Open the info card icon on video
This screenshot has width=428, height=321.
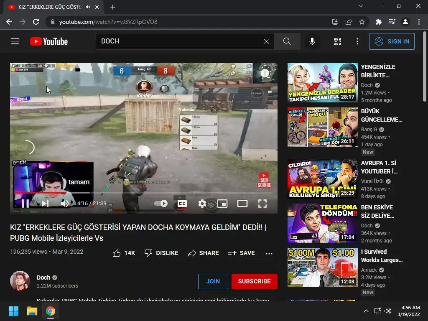pos(265,73)
